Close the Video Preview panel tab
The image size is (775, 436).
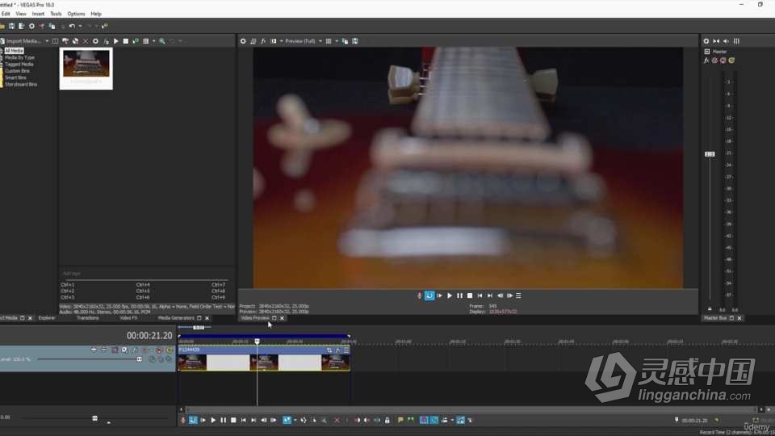[x=283, y=318]
